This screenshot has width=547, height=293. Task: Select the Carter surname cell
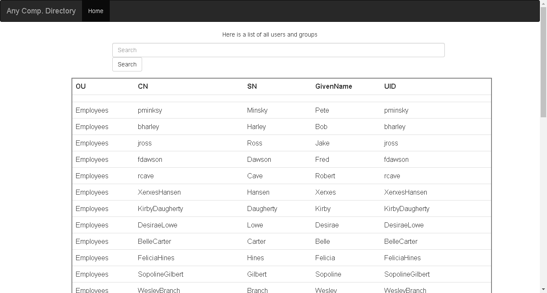click(x=256, y=241)
